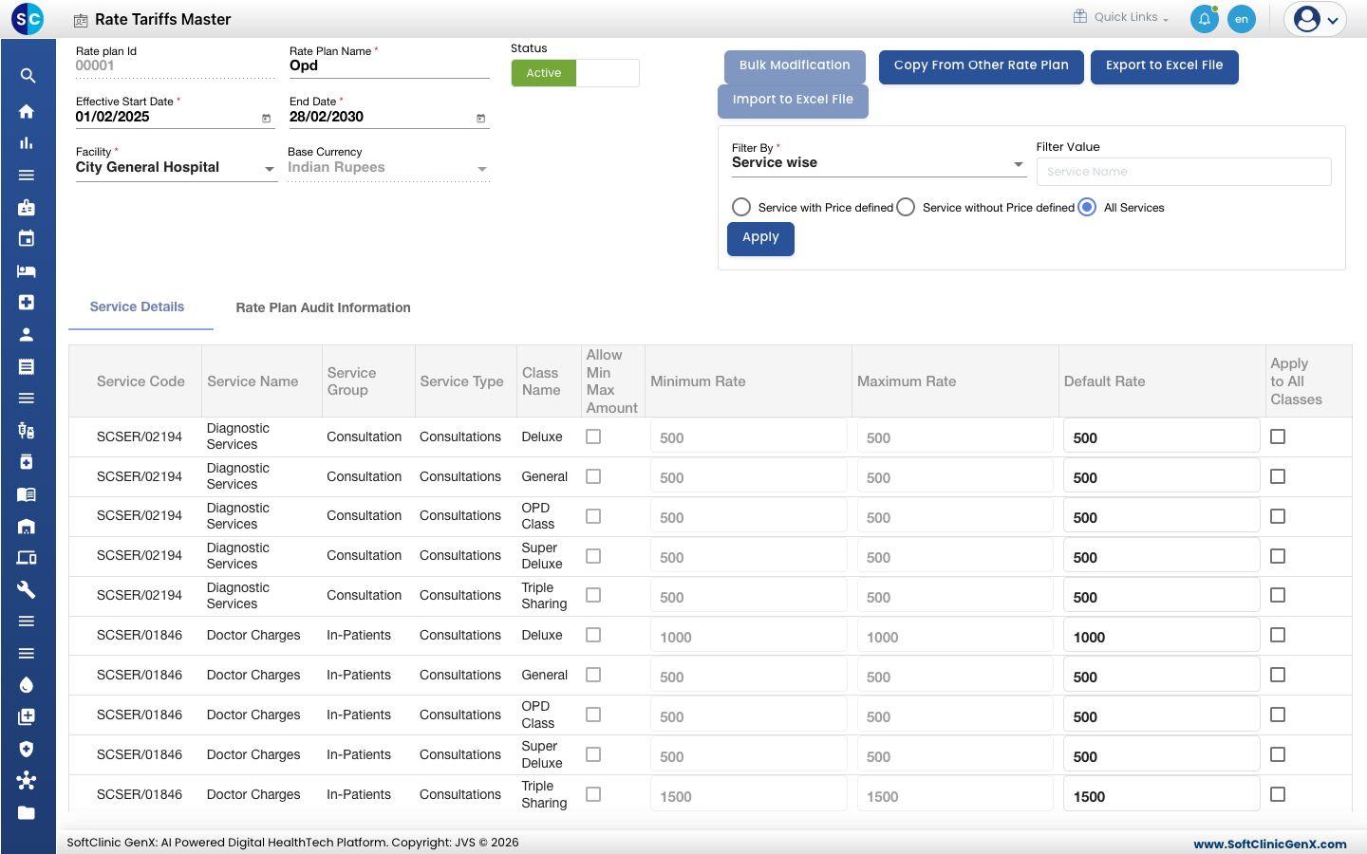The image size is (1367, 854).
Task: Click the Bulk Modification button
Action: click(x=795, y=66)
